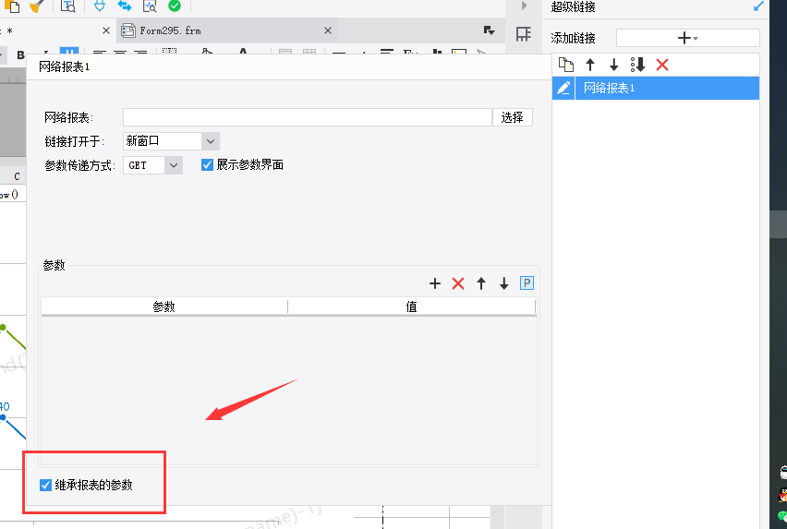Screen dimensions: 787x529
Task: Click the pencil edit icon for 网络报表1
Action: tap(563, 89)
